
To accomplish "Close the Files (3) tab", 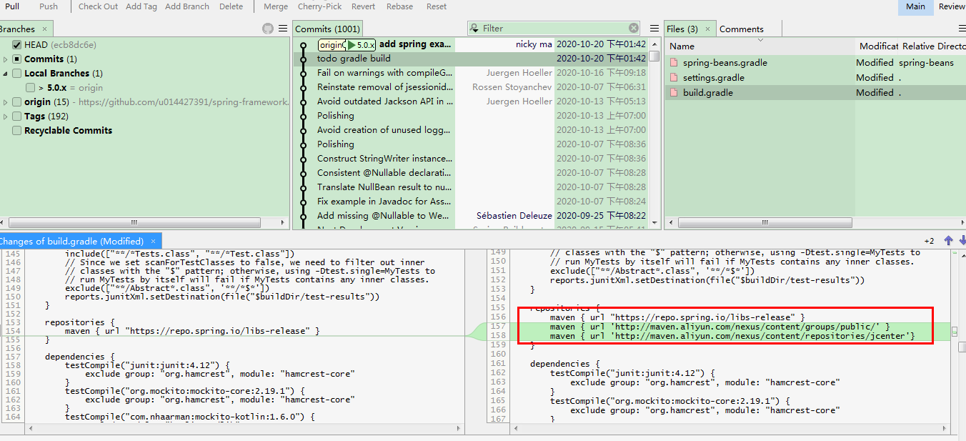I will click(708, 29).
